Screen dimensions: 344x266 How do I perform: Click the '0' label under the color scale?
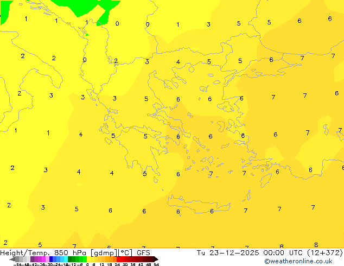point(87,265)
